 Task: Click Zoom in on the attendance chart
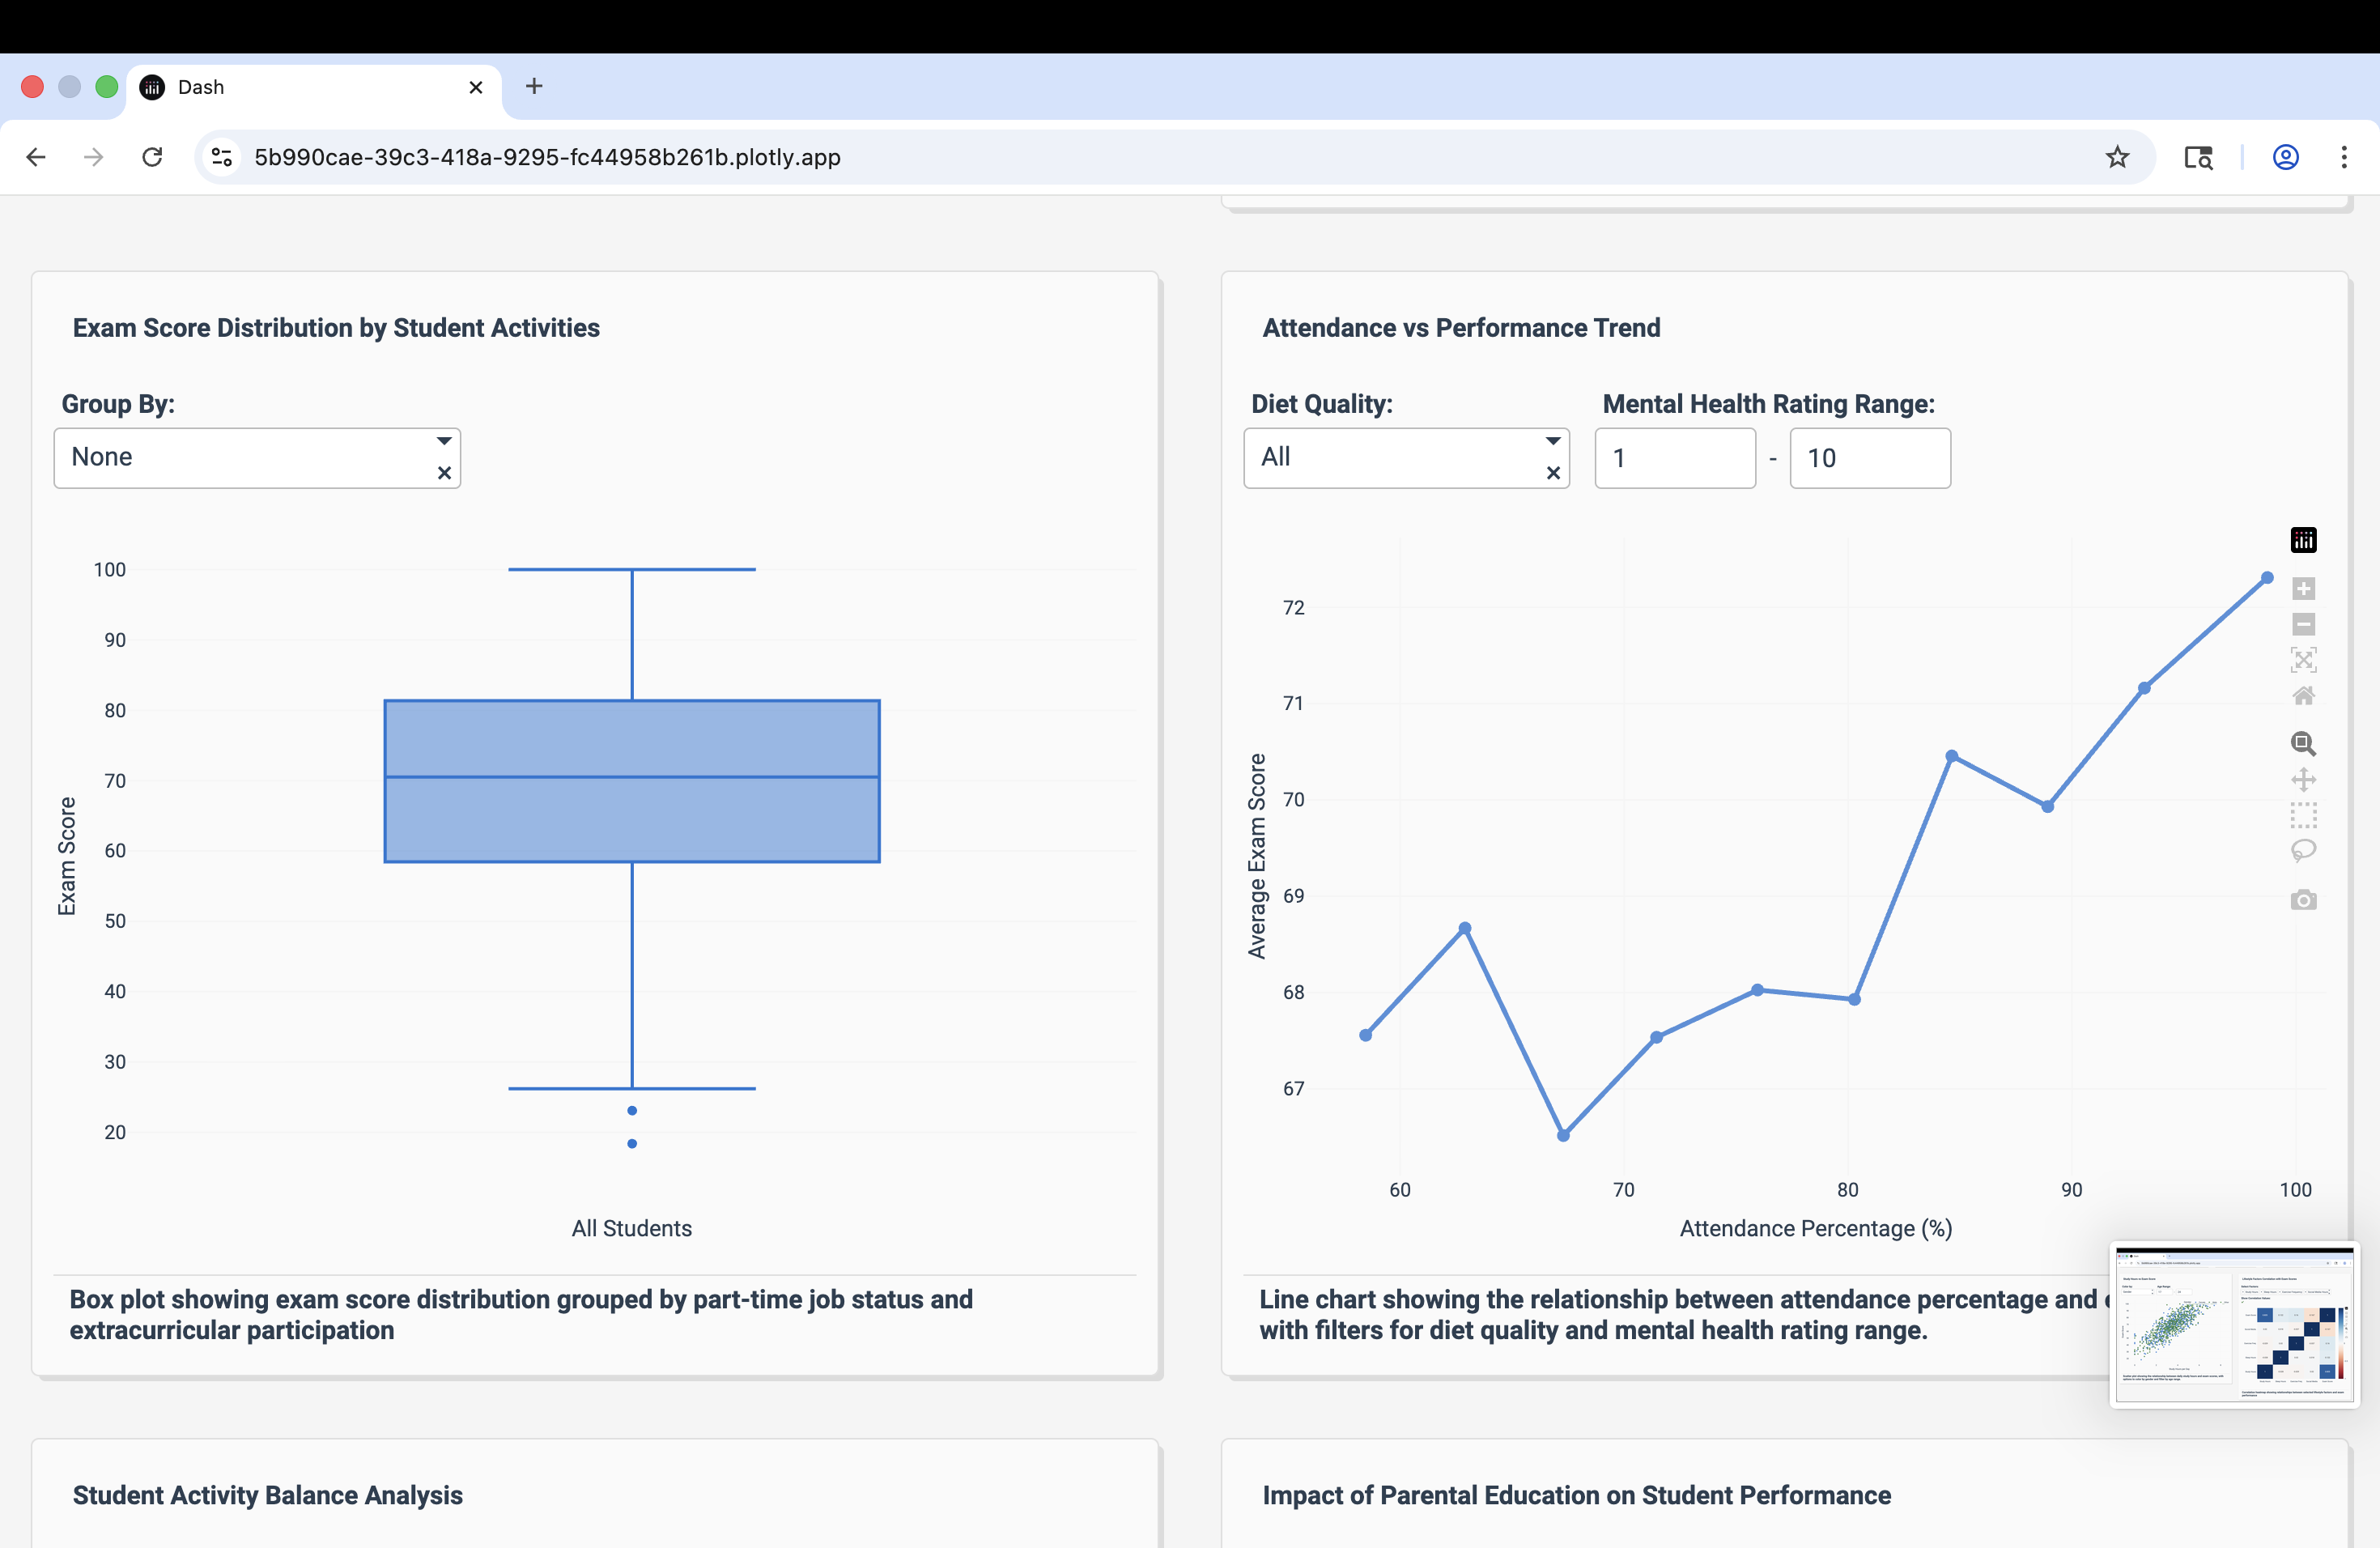click(2303, 588)
